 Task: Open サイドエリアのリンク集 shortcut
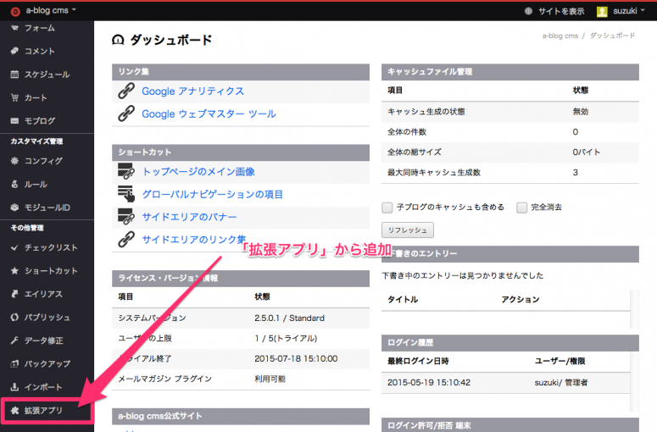[x=194, y=240]
